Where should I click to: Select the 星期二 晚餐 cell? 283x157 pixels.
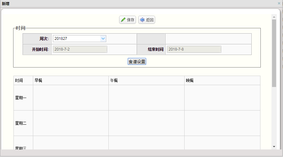(222, 123)
